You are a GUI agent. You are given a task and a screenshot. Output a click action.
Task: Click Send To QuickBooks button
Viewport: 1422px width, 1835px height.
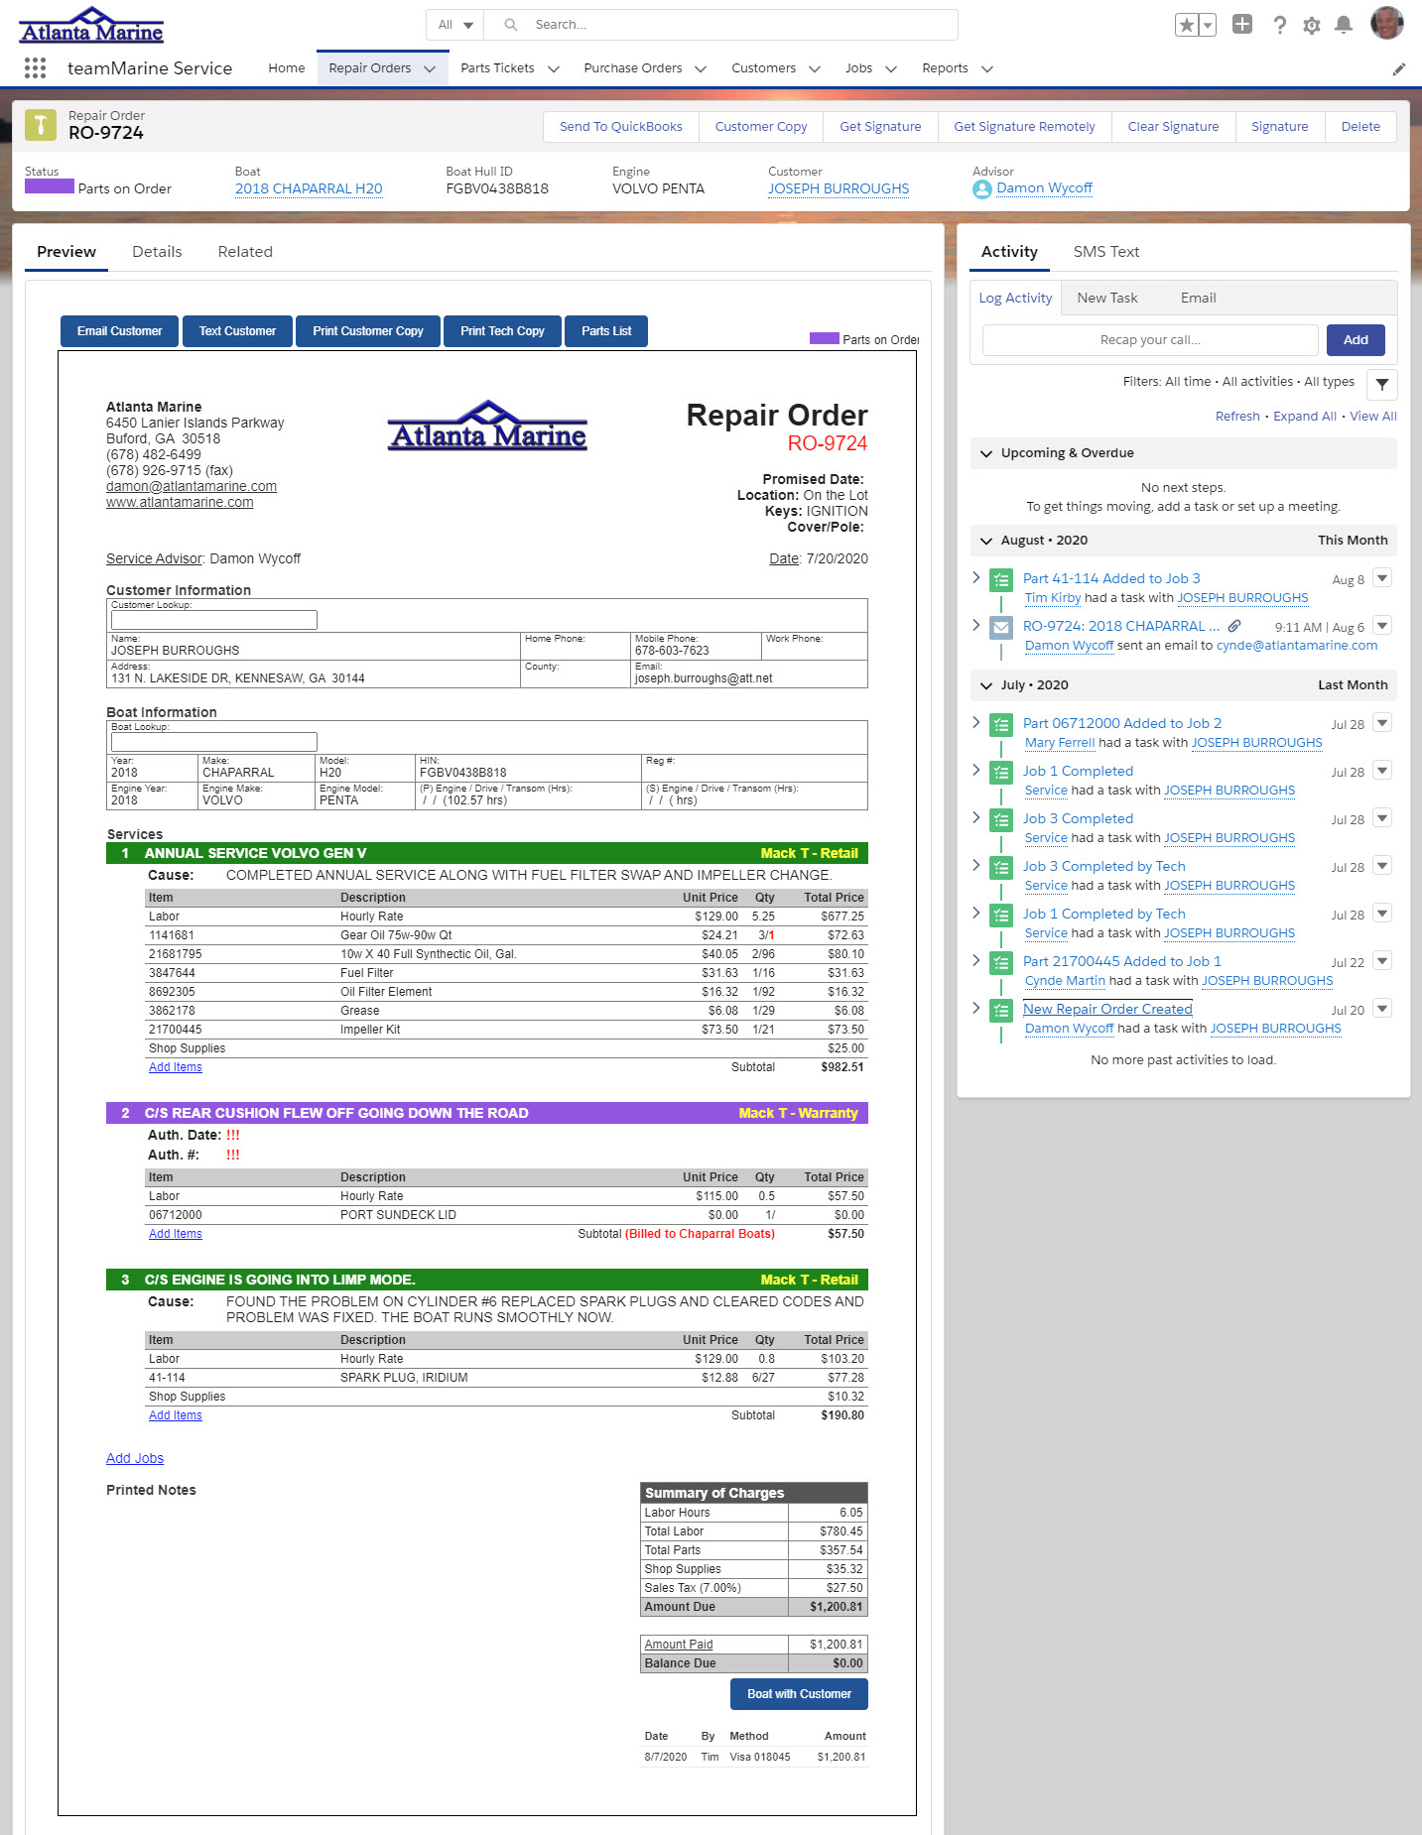point(621,127)
